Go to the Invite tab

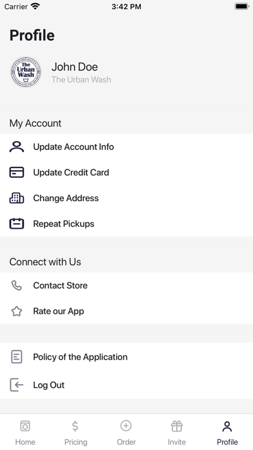177,433
